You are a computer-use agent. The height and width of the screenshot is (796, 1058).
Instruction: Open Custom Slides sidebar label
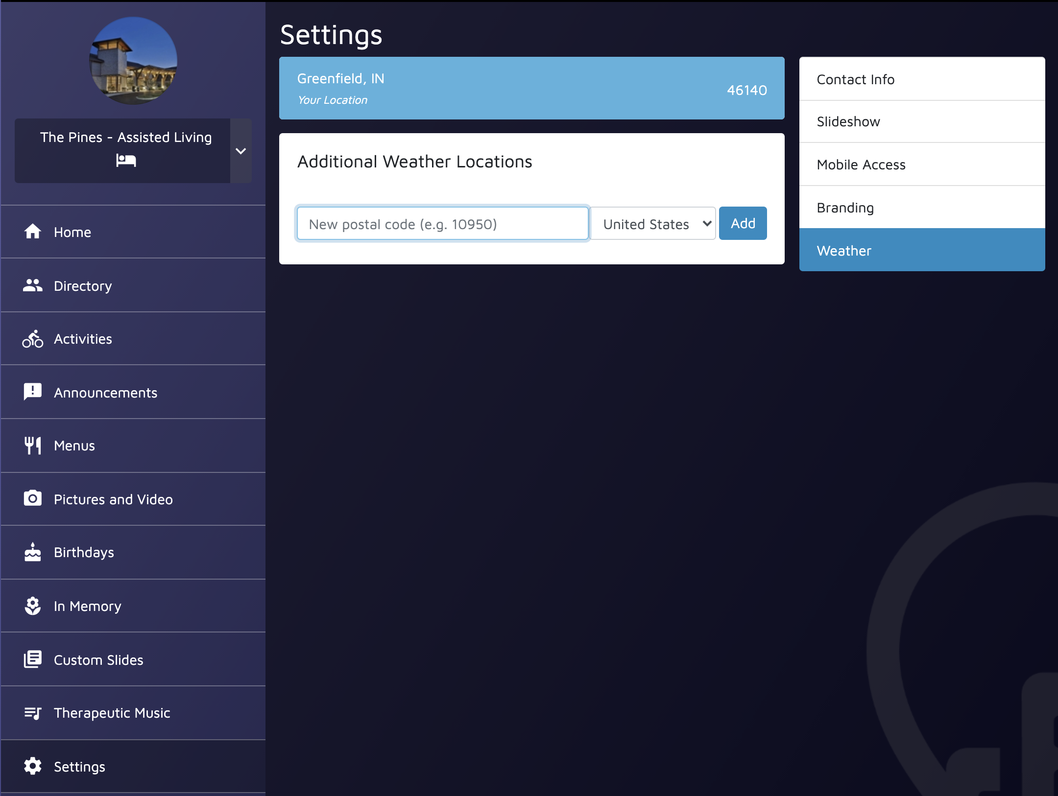(x=98, y=660)
